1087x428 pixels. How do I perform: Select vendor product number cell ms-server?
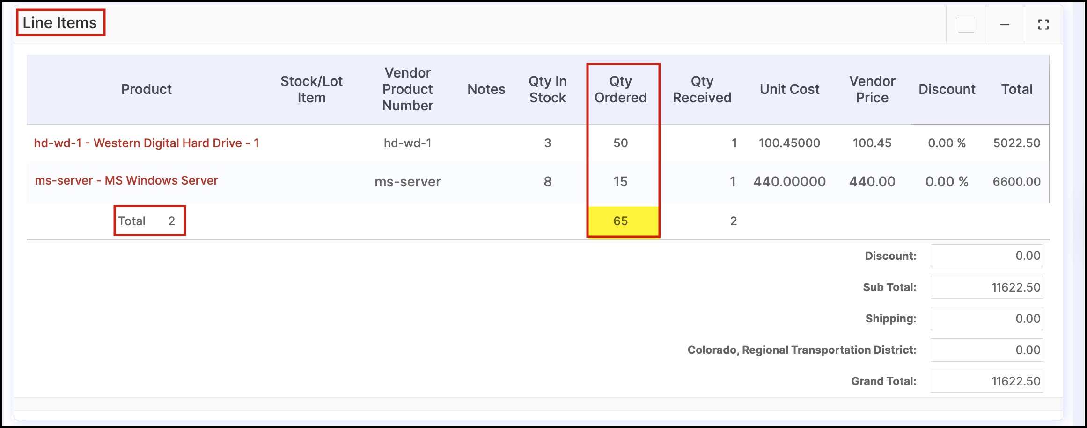408,182
